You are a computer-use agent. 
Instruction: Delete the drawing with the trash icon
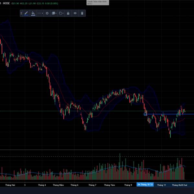(82, 13)
